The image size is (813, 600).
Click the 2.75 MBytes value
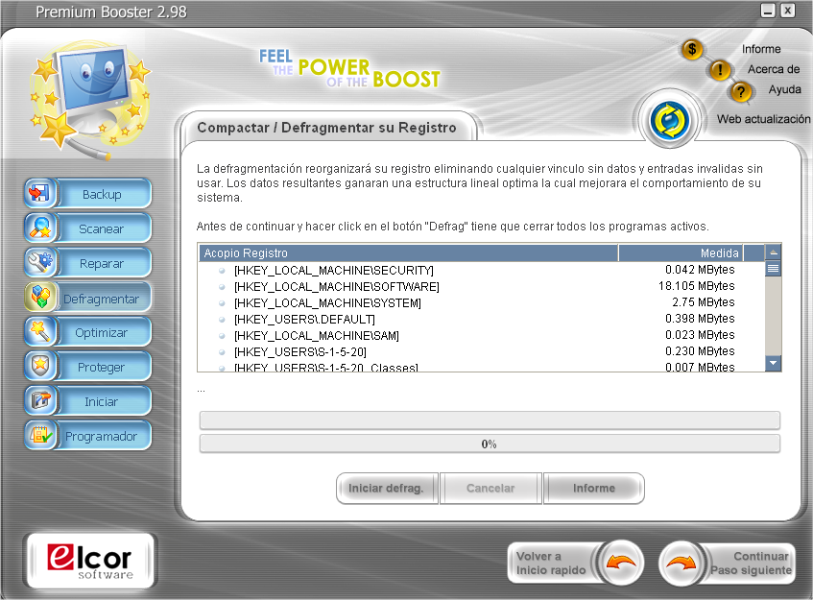(703, 302)
